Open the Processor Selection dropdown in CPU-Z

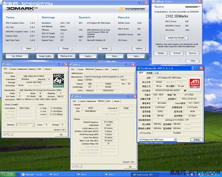[33, 125]
